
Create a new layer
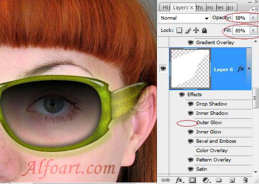(x=232, y=180)
